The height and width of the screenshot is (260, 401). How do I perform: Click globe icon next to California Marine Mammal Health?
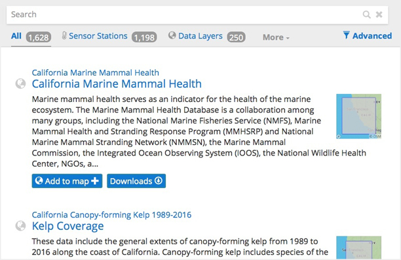click(20, 84)
